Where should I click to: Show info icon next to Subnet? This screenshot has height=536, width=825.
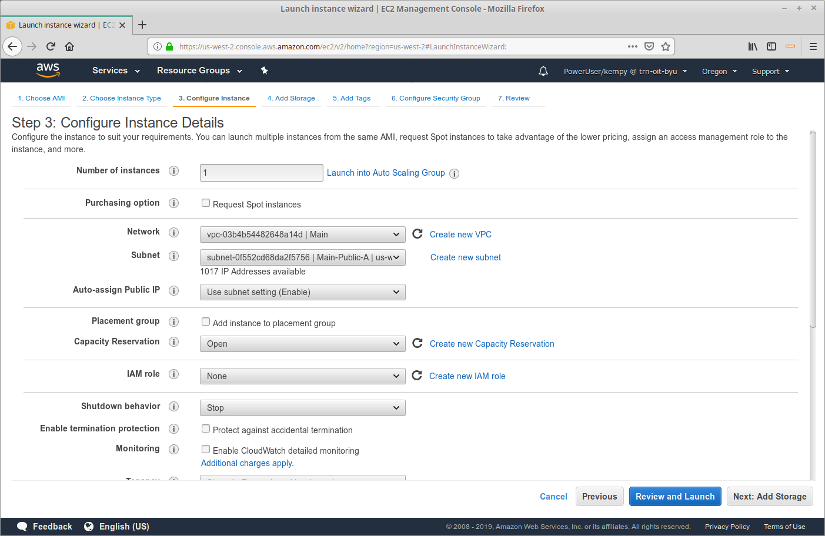[173, 256]
